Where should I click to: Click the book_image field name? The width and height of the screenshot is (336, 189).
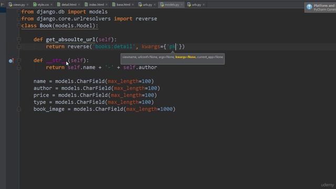[49, 109]
